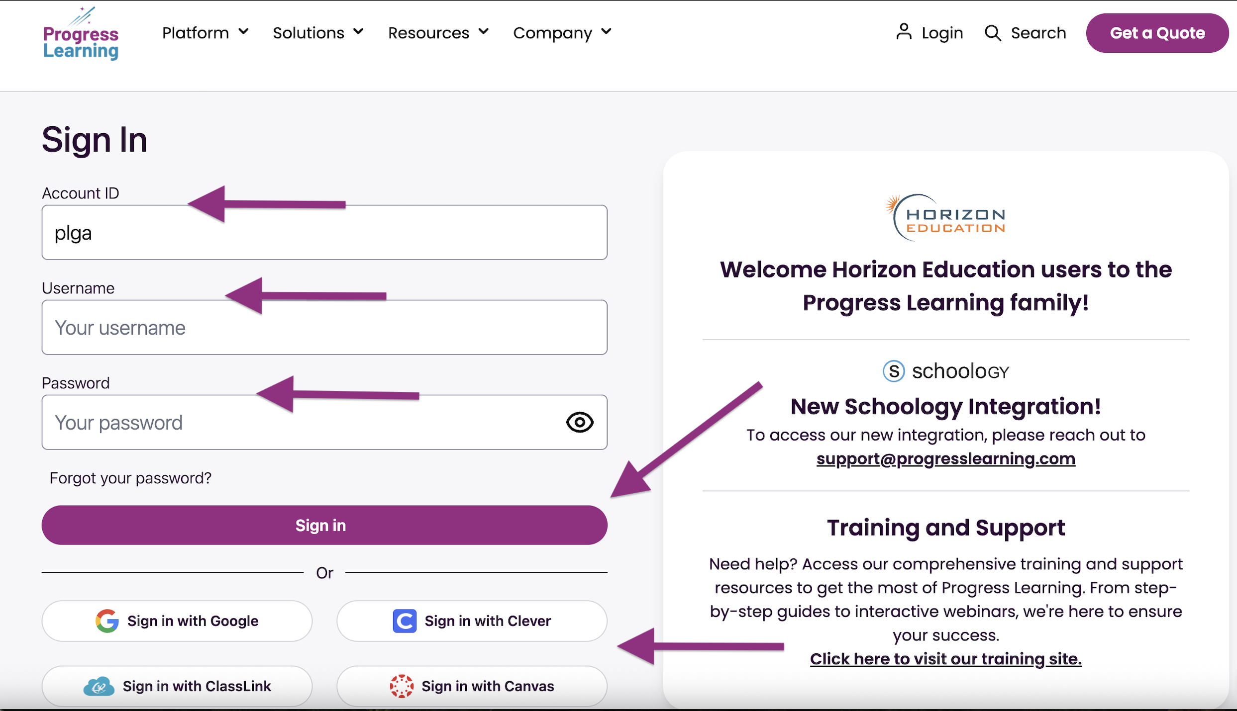Click the Clever logo icon
Screen dimensions: 1237x711
(x=405, y=621)
